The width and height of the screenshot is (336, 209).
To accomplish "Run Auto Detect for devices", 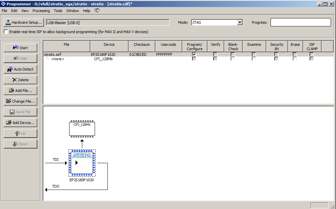I will (x=20, y=69).
